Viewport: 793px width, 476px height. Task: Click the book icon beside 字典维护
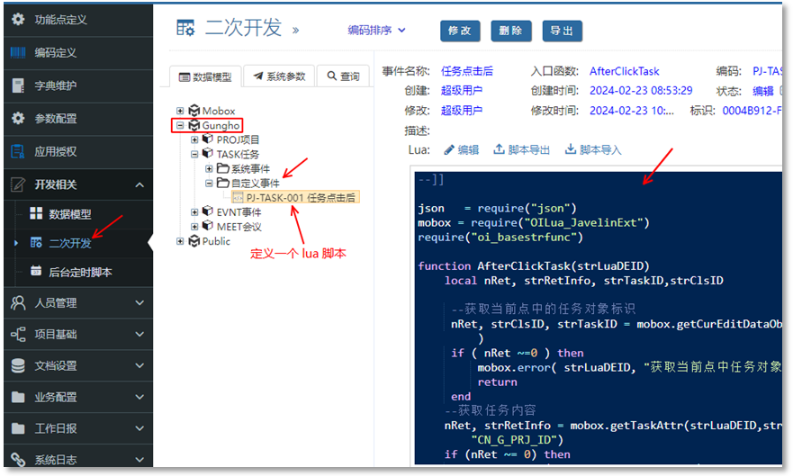click(18, 85)
